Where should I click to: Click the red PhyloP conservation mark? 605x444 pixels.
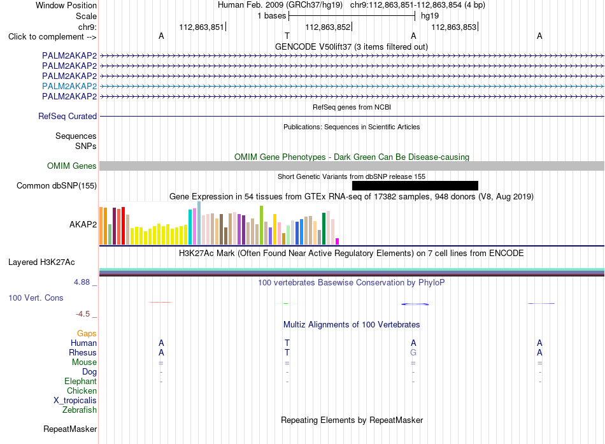coord(160,303)
